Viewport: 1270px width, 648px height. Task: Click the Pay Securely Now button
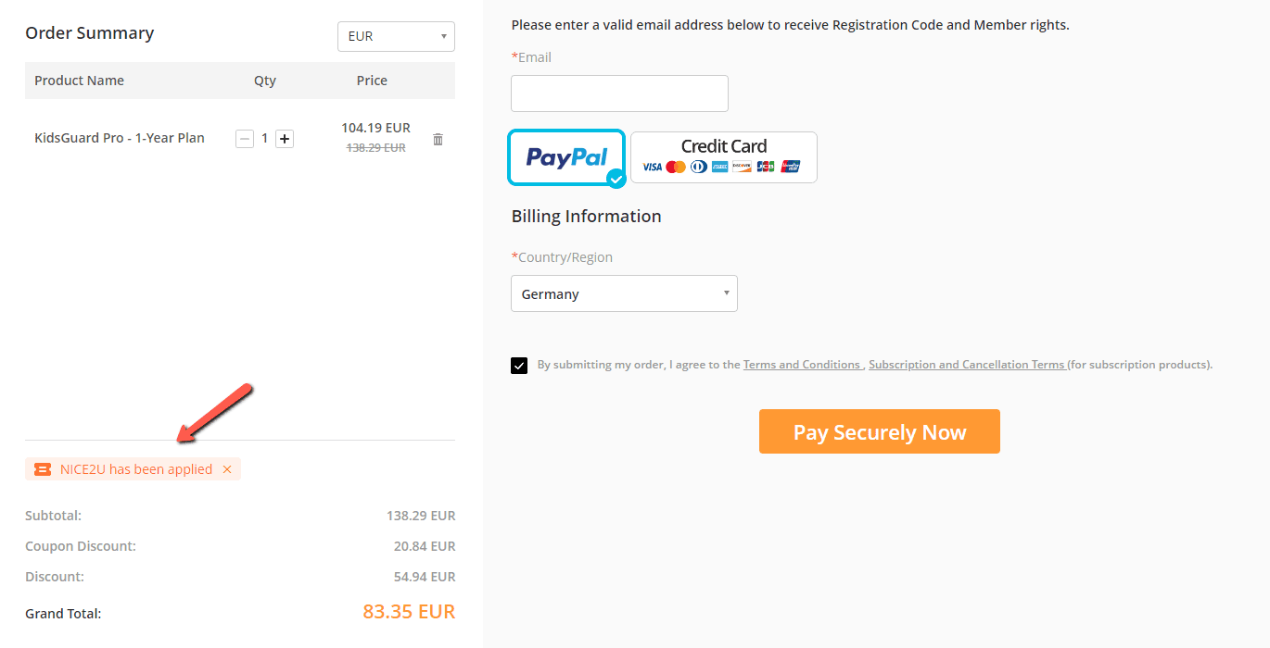tap(880, 431)
